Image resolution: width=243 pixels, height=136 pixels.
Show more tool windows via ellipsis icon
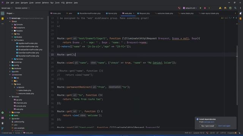pyautogui.click(x=3, y=24)
